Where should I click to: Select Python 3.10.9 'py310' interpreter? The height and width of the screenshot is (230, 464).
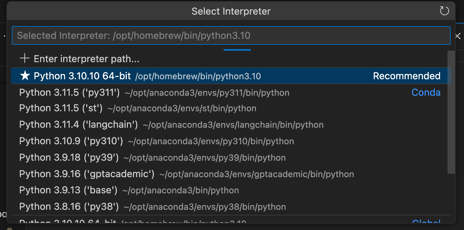156,141
